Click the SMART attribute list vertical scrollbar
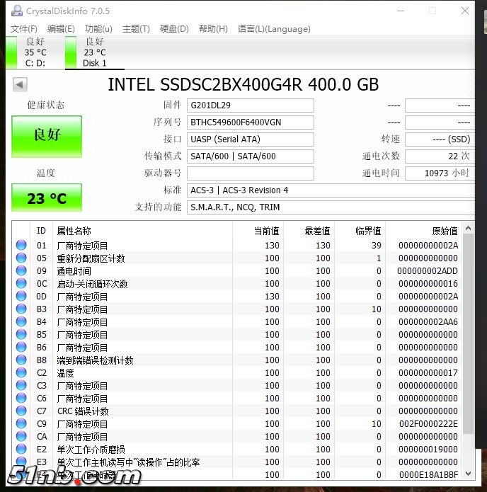487x492 pixels. [468, 340]
